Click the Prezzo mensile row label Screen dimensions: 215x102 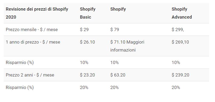tap(32, 30)
